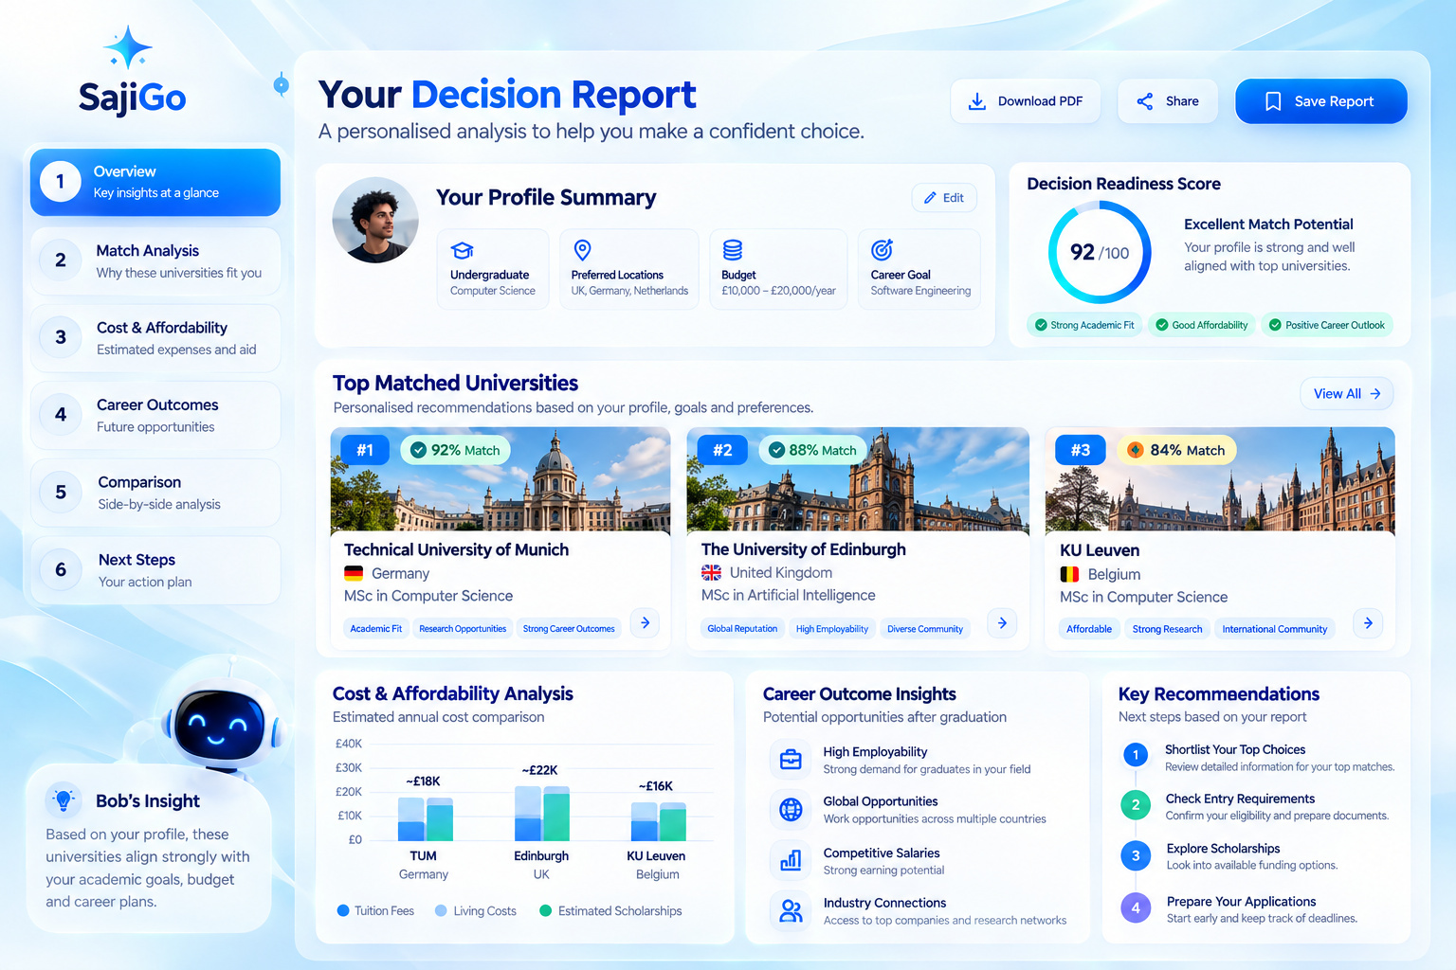Toggle the Living Costs legend item
Screen dimensions: 1456x970
pos(476,910)
